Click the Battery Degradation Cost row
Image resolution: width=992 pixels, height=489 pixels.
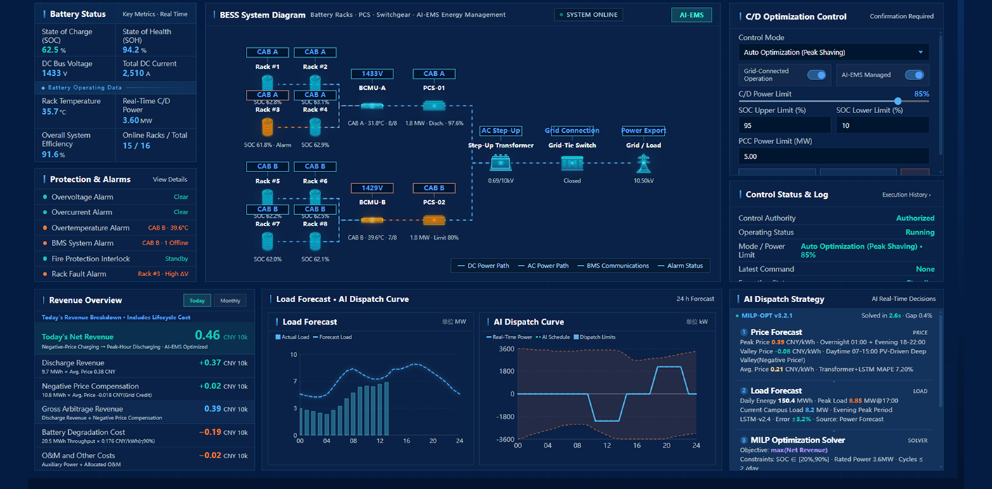click(145, 436)
